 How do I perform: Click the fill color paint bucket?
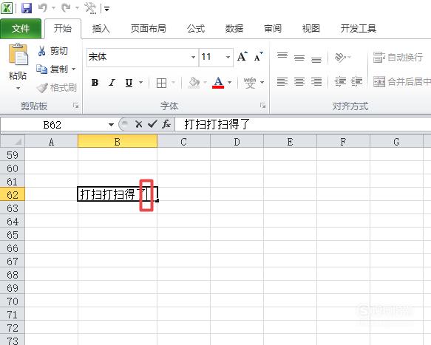coord(194,83)
